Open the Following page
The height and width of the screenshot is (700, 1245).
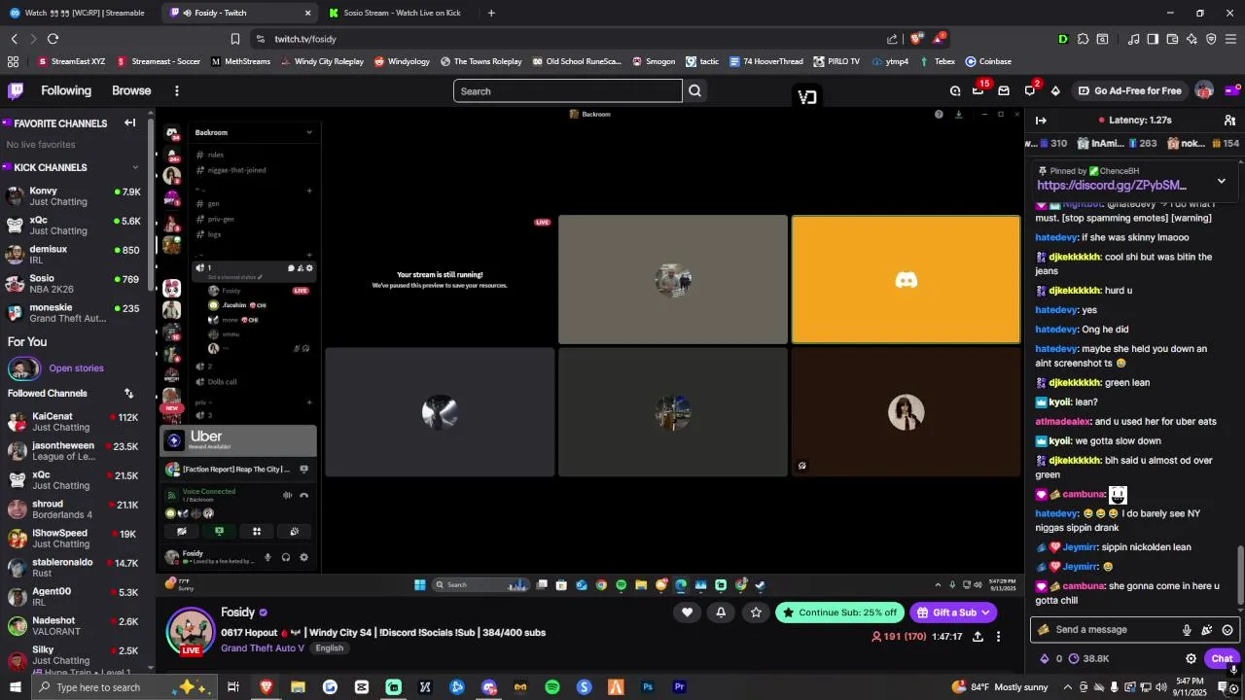pyautogui.click(x=66, y=90)
